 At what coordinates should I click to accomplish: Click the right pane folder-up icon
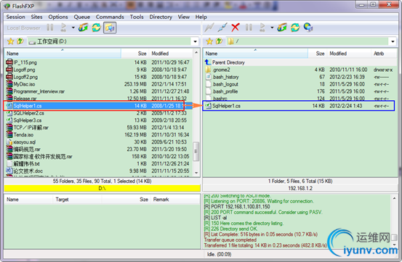point(219,41)
